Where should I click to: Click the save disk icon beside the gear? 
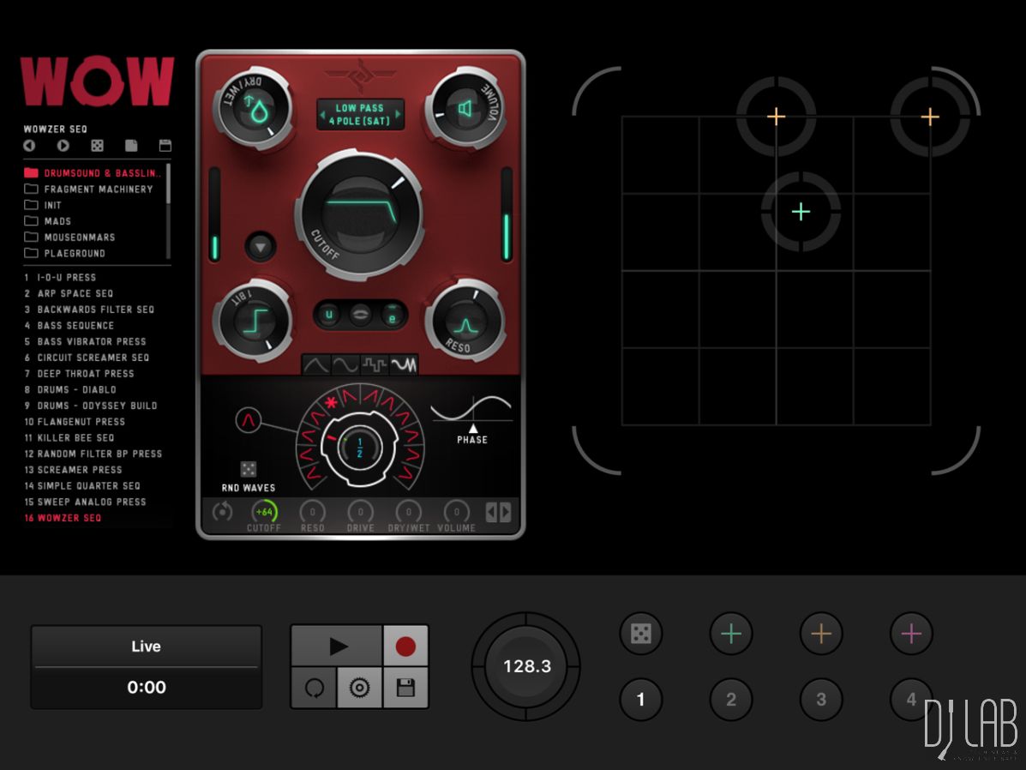click(x=405, y=688)
